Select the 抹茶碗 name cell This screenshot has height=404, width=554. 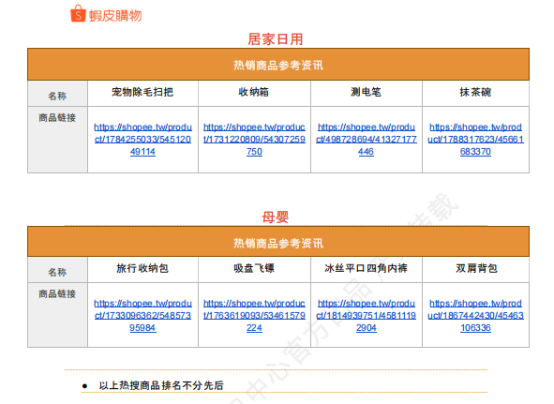coord(475,94)
